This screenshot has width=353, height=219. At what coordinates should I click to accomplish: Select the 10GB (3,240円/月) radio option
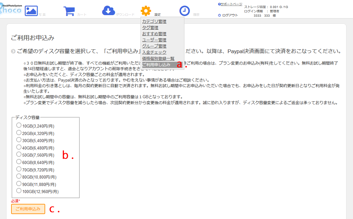[x=19, y=125]
